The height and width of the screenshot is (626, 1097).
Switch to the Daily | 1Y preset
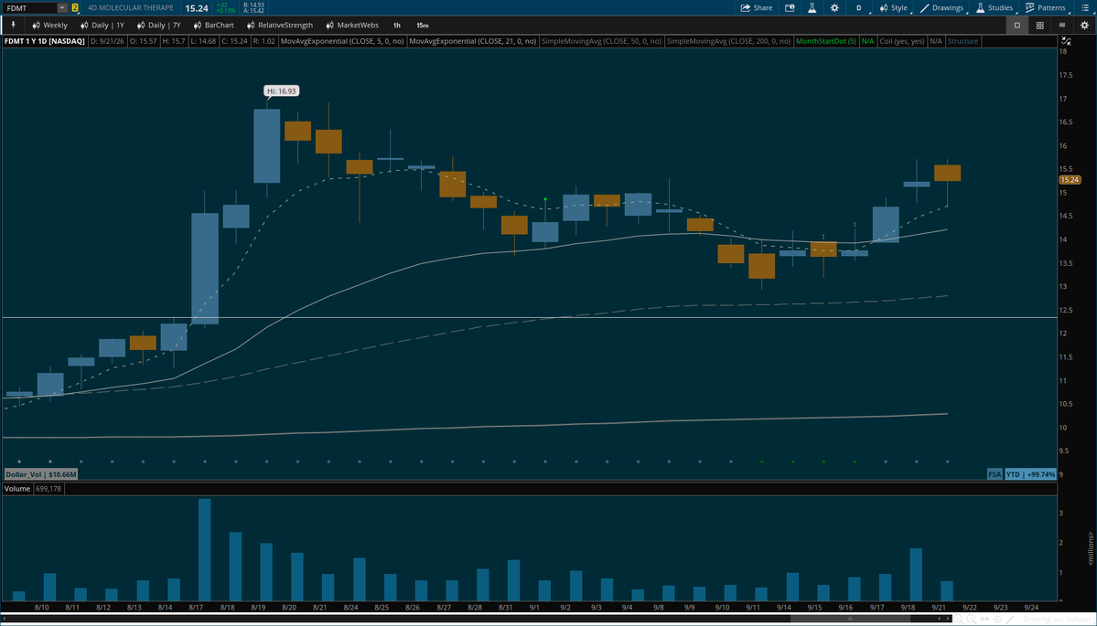pyautogui.click(x=102, y=26)
